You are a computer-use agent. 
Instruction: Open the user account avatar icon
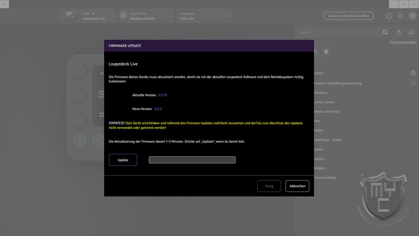click(412, 16)
